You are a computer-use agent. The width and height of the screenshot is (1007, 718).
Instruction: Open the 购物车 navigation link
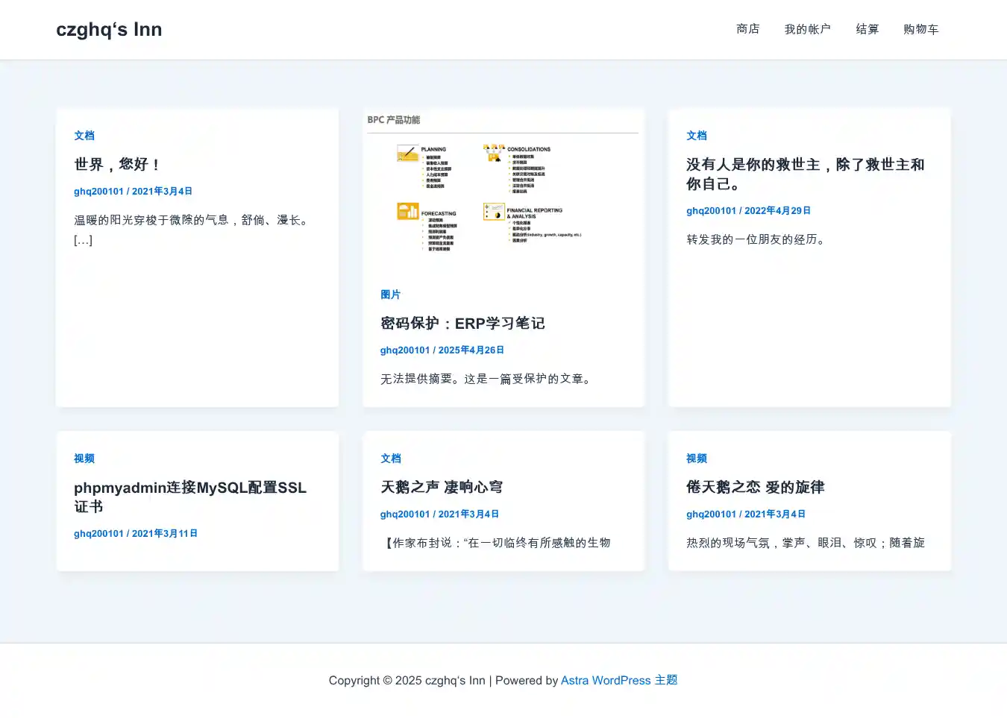[920, 29]
